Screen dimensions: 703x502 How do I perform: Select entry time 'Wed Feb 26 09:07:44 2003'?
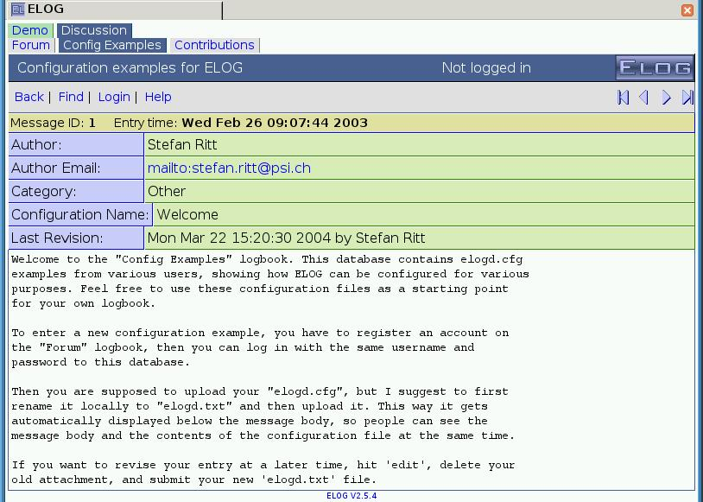pos(275,123)
